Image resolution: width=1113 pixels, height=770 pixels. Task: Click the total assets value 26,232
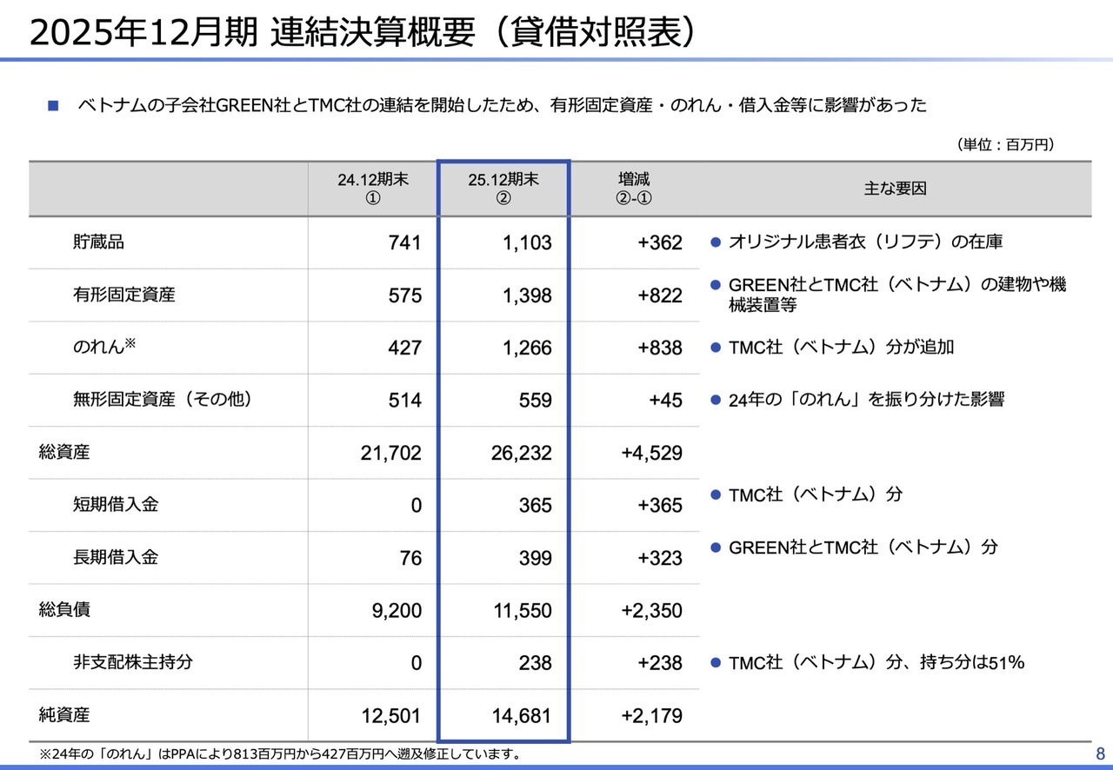point(521,453)
